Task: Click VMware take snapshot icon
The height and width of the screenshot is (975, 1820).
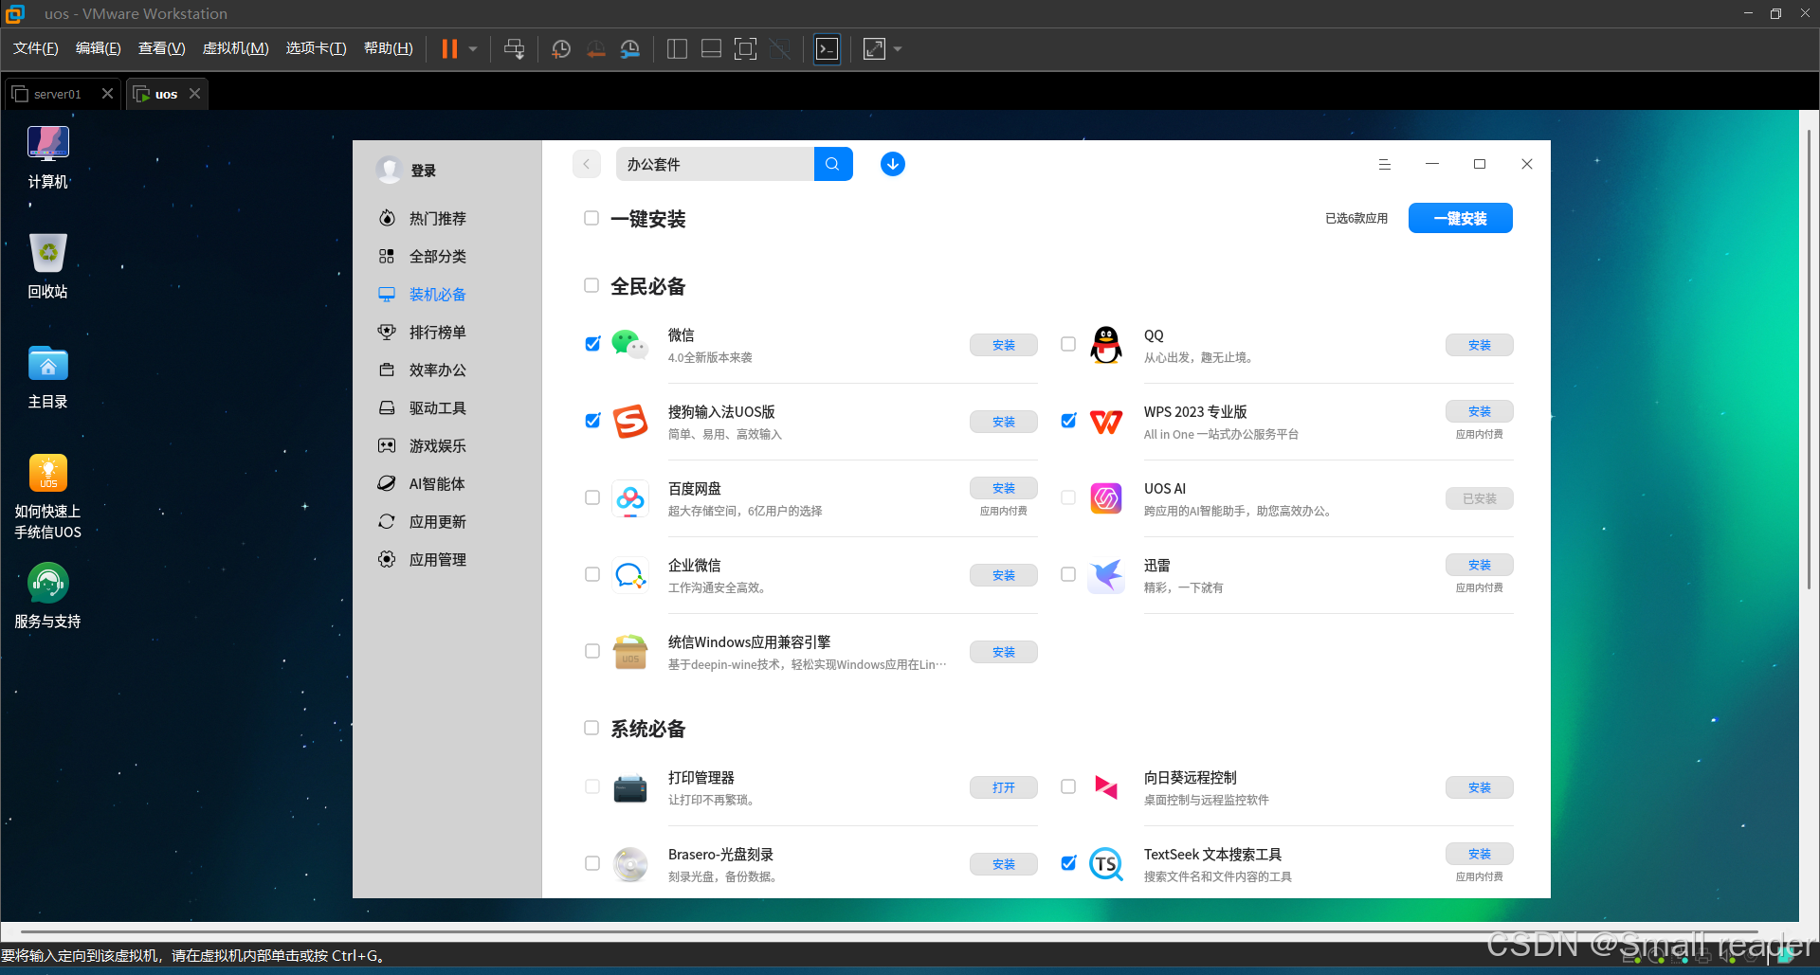Action: [561, 48]
